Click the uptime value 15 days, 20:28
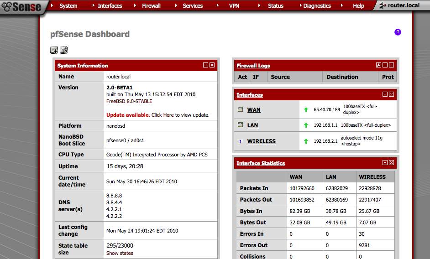430x259 pixels. coord(125,166)
